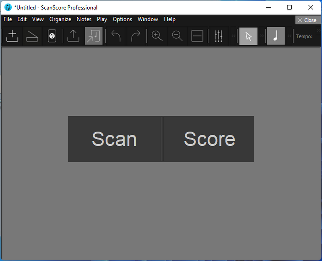Image resolution: width=322 pixels, height=261 pixels.
Task: Redo the last action
Action: tap(136, 36)
